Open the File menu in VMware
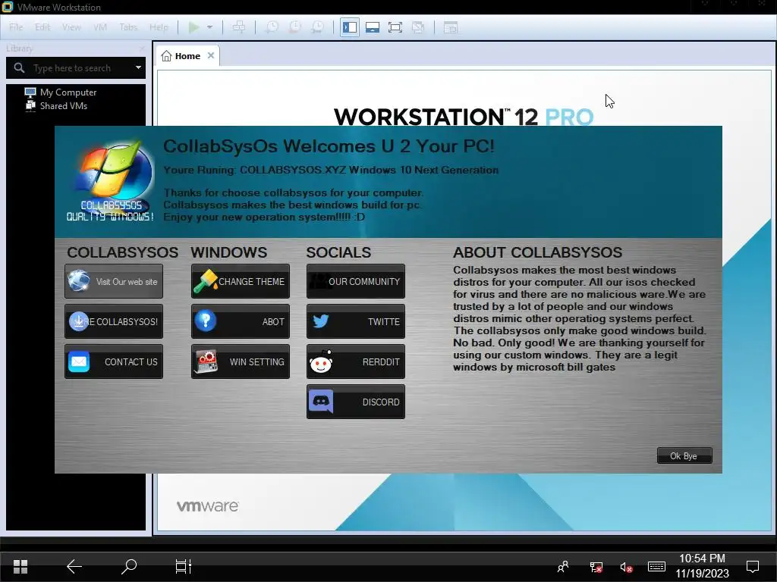This screenshot has width=777, height=582. point(16,27)
